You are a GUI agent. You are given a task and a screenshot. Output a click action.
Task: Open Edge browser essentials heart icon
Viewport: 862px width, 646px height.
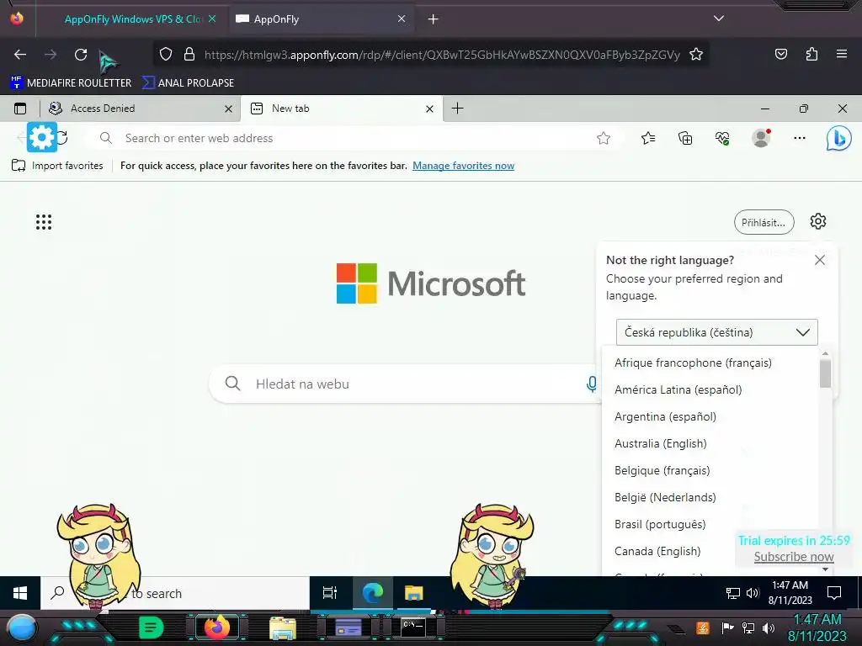pyautogui.click(x=722, y=139)
